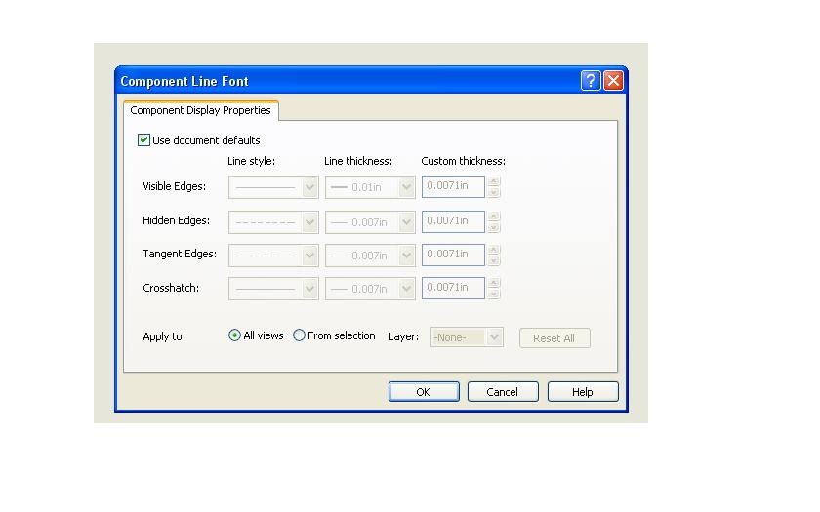Click the 'Custom thickness:' column header
This screenshot has width=820, height=512.
[464, 161]
